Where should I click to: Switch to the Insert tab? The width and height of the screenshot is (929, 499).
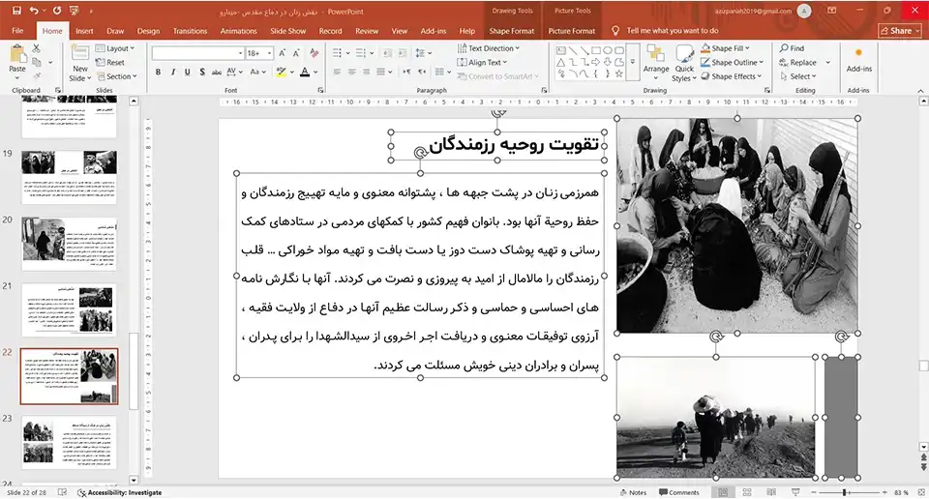coord(84,31)
